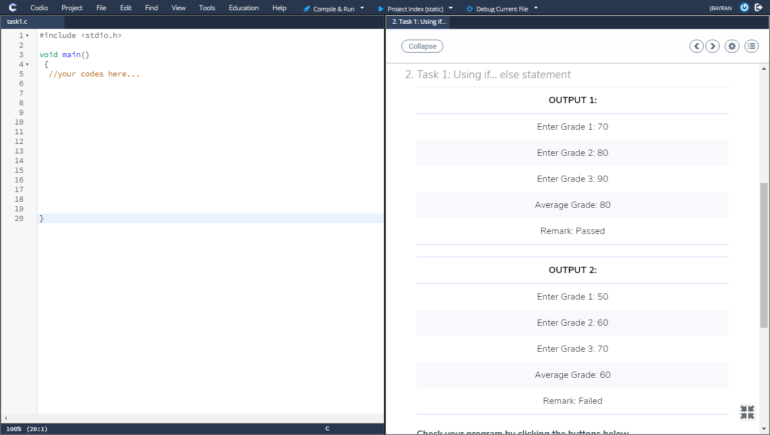This screenshot has width=770, height=435.
Task: Open the table of contents list icon
Action: [x=751, y=46]
